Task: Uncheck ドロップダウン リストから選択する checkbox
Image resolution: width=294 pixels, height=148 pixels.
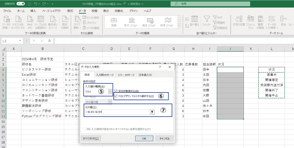Action: pos(116,96)
